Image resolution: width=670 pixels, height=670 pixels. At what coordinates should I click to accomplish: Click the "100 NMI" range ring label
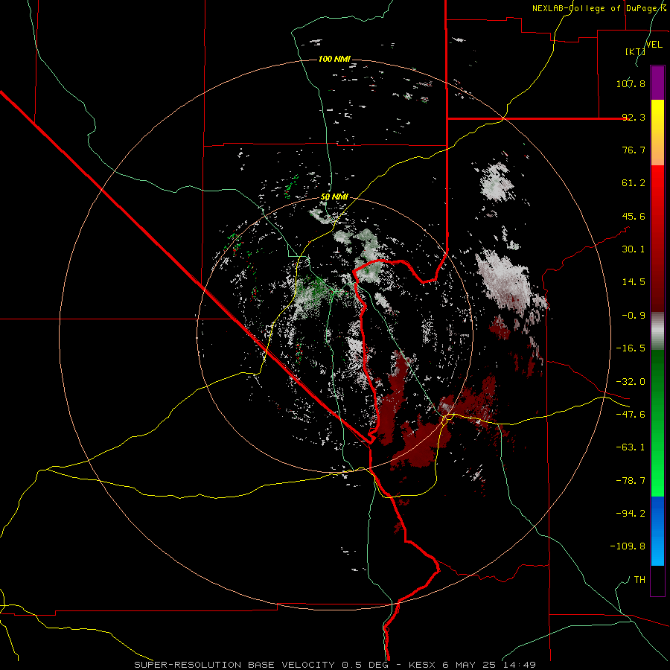click(x=334, y=59)
